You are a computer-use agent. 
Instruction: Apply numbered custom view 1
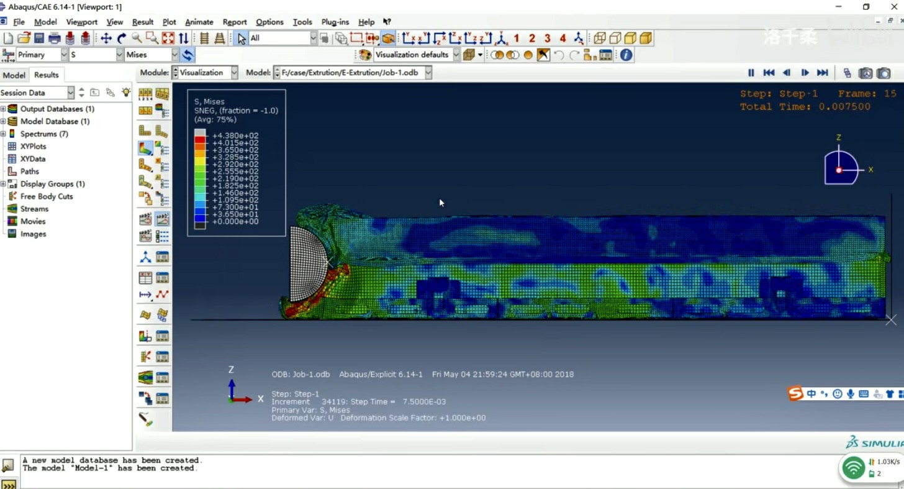(517, 39)
